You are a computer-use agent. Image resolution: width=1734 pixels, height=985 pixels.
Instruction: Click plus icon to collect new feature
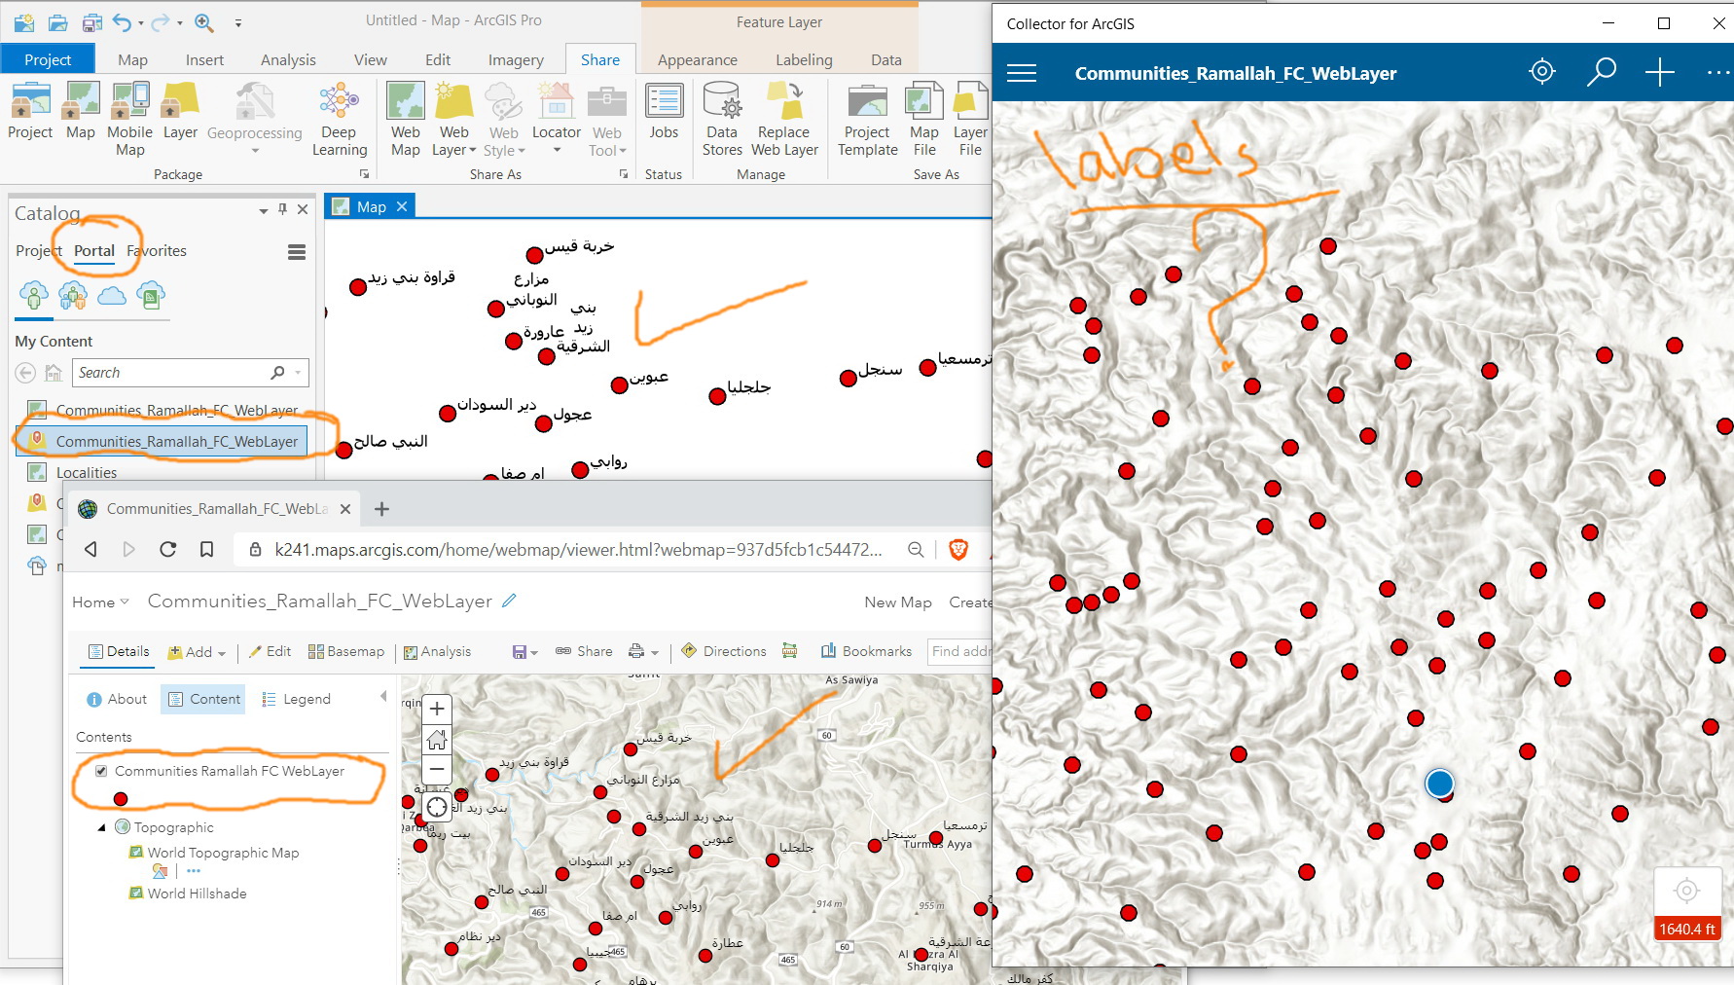(x=1660, y=72)
